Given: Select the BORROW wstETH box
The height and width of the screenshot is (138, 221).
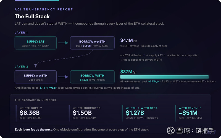Looking at the screenshot, I should coord(92,43).
